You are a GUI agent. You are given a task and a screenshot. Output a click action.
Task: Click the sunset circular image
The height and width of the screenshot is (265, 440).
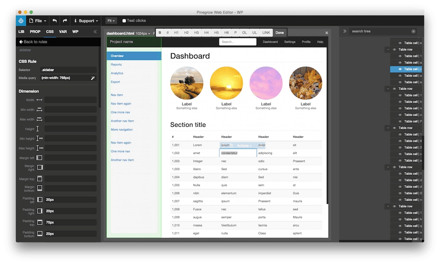pos(226,83)
